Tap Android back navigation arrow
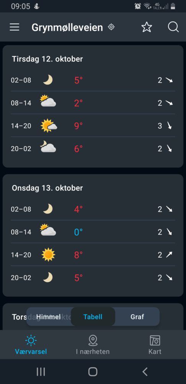The height and width of the screenshot is (384, 186). (145, 372)
